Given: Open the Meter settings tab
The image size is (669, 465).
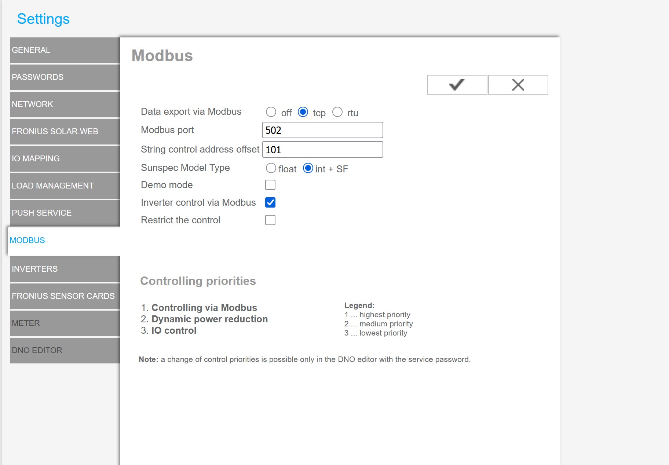Looking at the screenshot, I should pos(65,323).
